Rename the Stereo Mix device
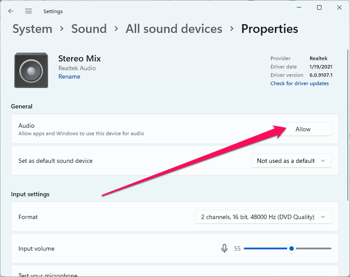The height and width of the screenshot is (277, 350). (69, 76)
